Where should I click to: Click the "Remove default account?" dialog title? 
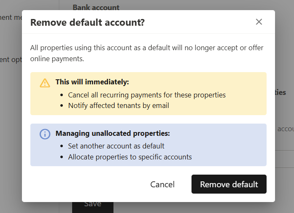coord(87,22)
